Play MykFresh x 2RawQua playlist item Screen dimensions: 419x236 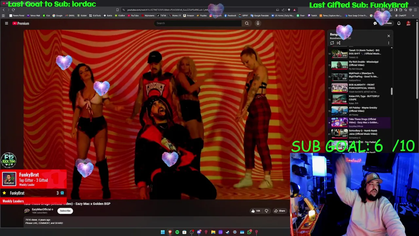click(360, 77)
